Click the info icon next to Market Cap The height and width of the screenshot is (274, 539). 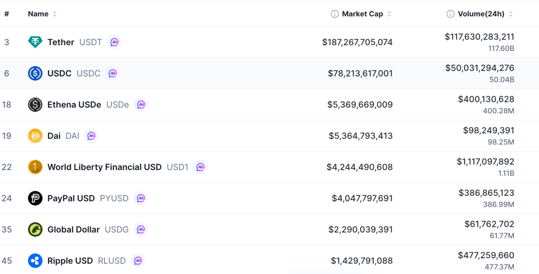334,14
